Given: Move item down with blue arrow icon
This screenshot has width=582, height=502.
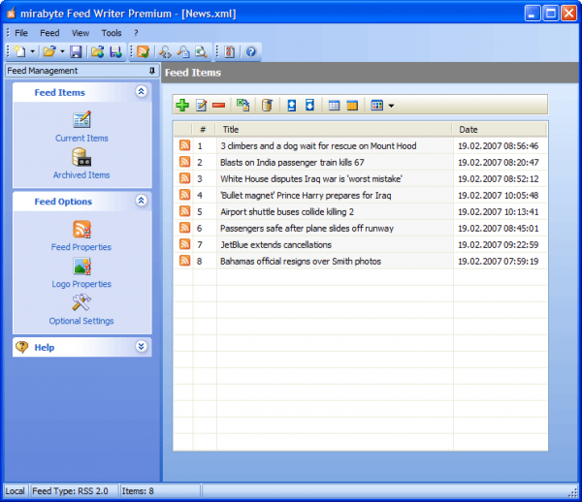Looking at the screenshot, I should coord(309,106).
